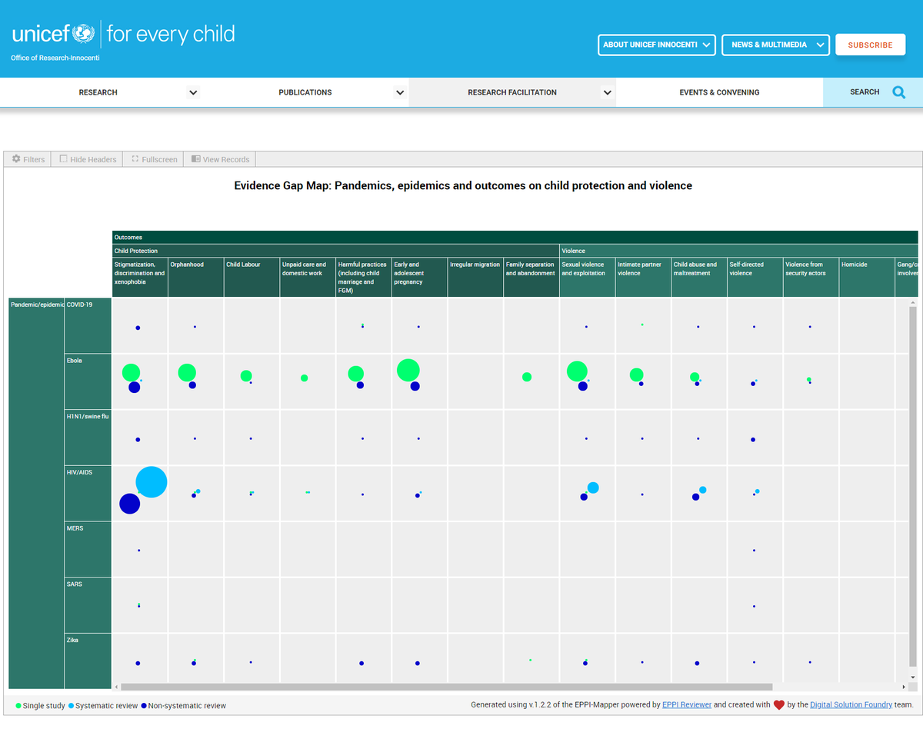Click the COVID-19 row header
Screen dimensions: 923x729
pos(88,325)
